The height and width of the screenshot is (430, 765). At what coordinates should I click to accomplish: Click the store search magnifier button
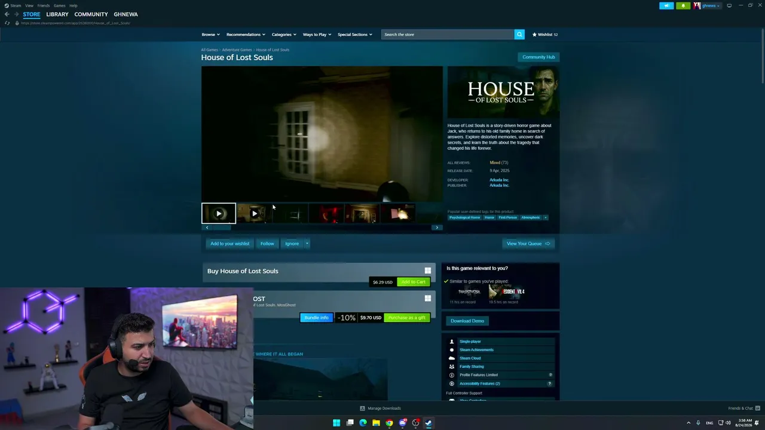[x=519, y=35]
